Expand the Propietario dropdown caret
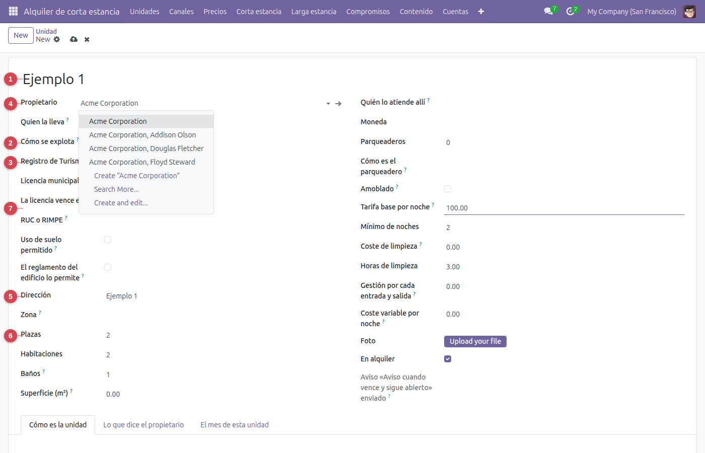Image resolution: width=705 pixels, height=453 pixels. (328, 104)
